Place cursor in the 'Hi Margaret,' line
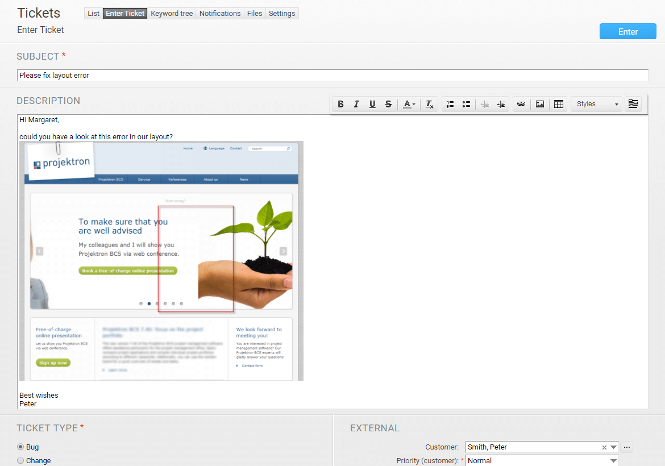 pyautogui.click(x=39, y=119)
